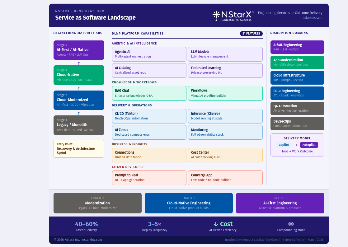348x247 pixels.
Task: Toggle the Copilot pill in Delivery Model
Action: coord(284,145)
